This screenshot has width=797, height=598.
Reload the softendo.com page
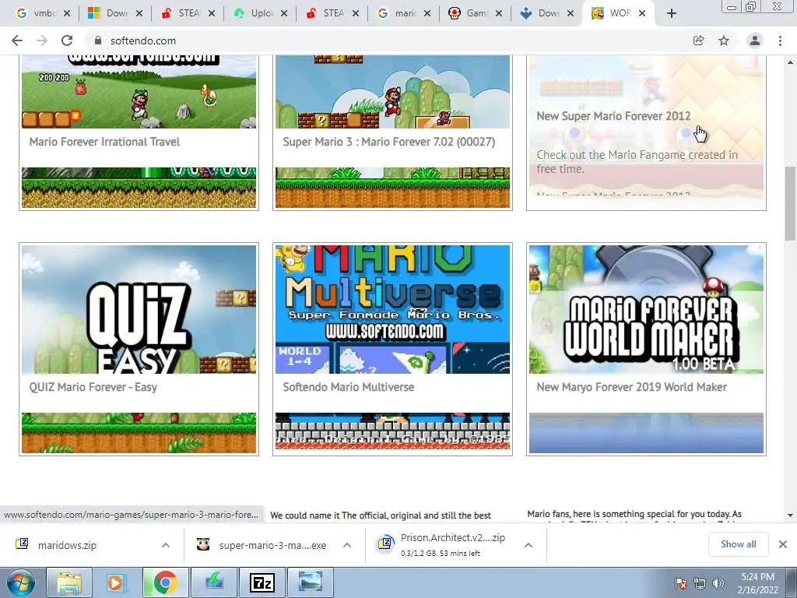point(67,40)
